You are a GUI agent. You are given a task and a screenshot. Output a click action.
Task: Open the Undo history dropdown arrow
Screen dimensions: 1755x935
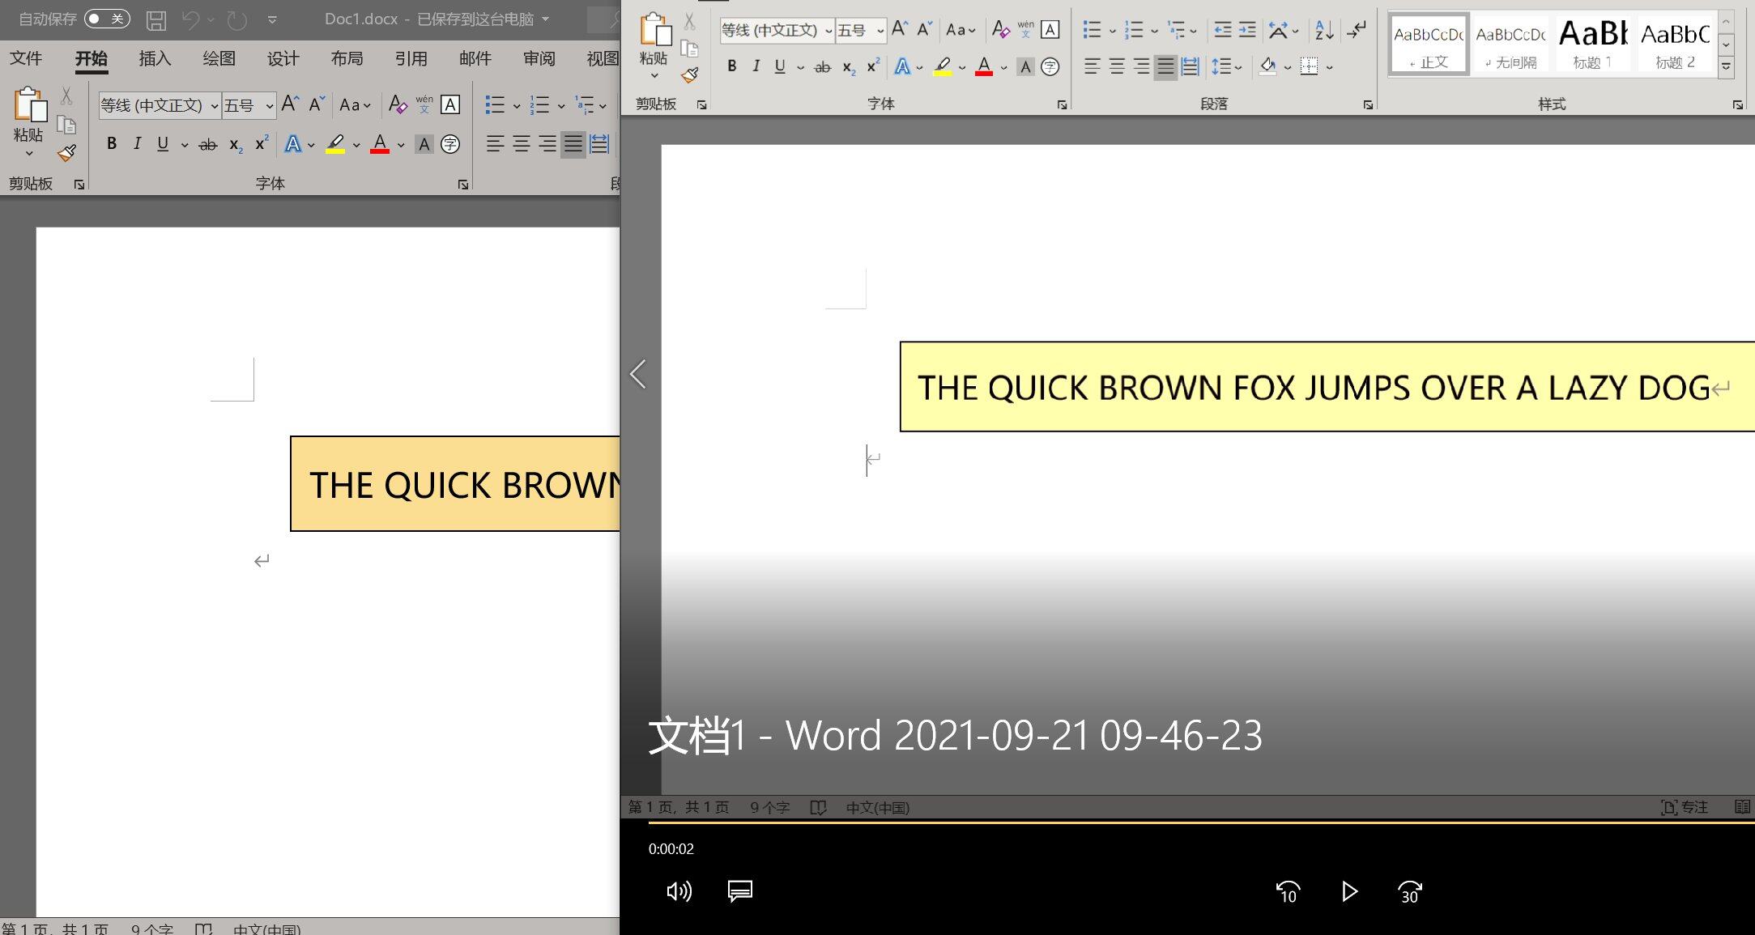[211, 19]
